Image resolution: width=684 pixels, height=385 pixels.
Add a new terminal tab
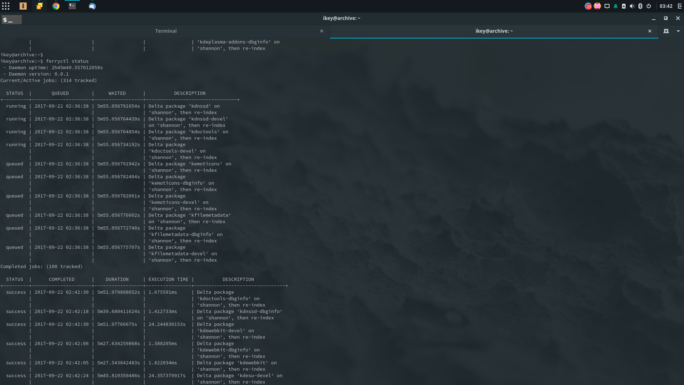click(x=666, y=31)
